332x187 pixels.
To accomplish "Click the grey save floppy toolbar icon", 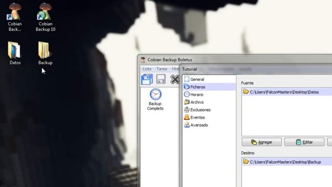I will [161, 79].
